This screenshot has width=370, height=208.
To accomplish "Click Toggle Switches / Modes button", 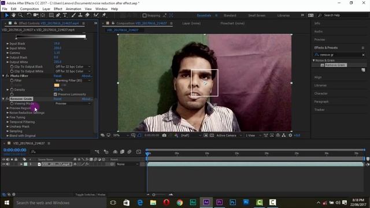I will (90, 195).
